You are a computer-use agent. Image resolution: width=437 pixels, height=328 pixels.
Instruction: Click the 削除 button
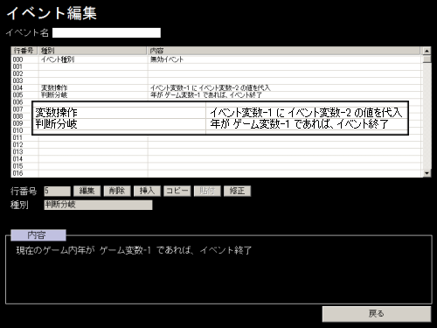tap(117, 191)
